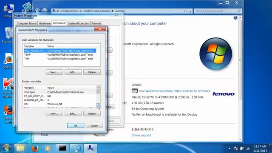Select the Advanced tab
This screenshot has width=272, height=153.
pyautogui.click(x=59, y=23)
